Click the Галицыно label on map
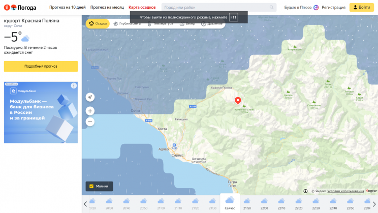 coord(181,119)
